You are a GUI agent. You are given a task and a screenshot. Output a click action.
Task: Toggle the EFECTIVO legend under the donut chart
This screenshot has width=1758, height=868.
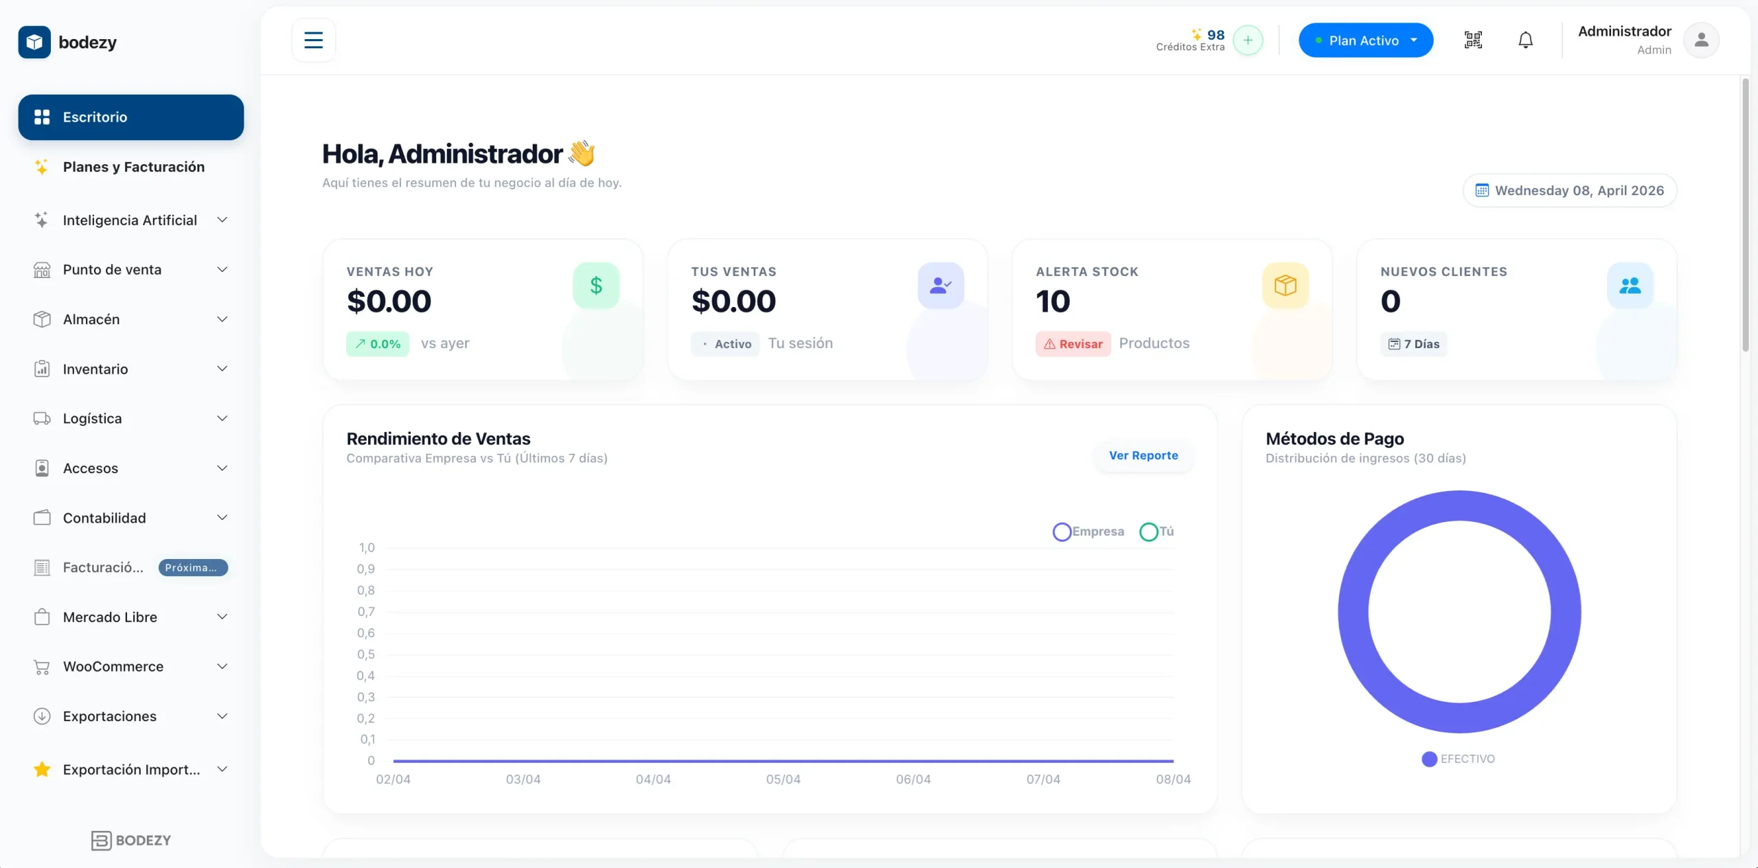click(x=1457, y=759)
